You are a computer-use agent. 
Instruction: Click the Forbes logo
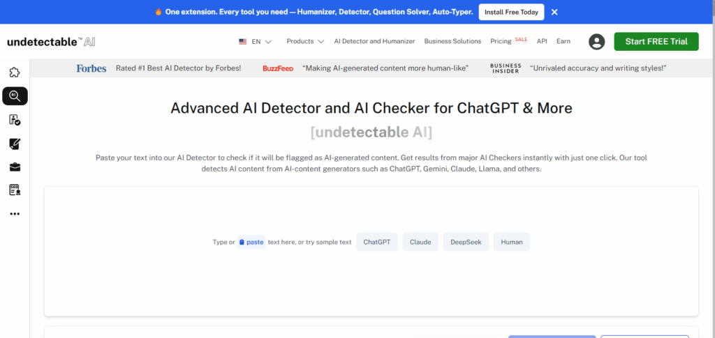(91, 69)
